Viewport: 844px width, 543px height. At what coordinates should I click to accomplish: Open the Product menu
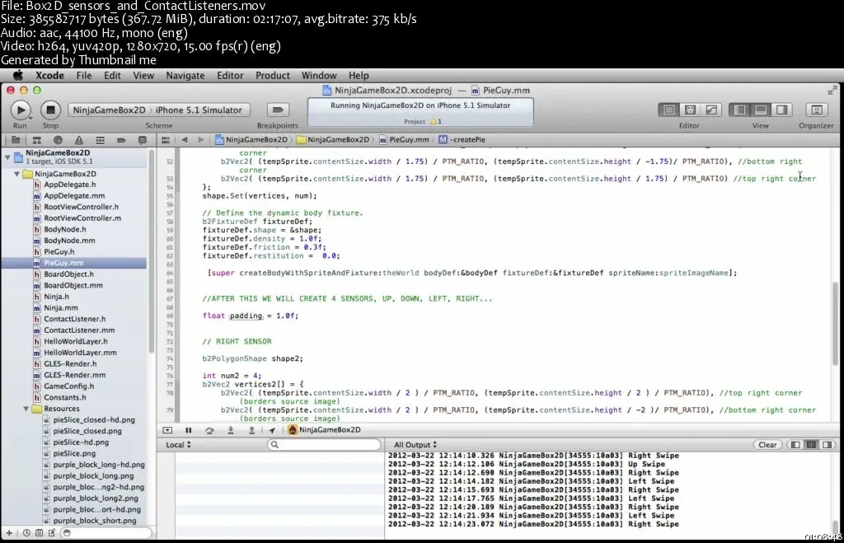pyautogui.click(x=272, y=75)
